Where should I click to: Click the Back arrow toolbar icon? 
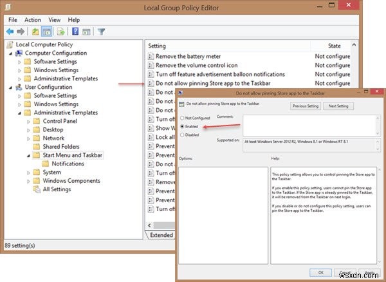[x=10, y=31]
